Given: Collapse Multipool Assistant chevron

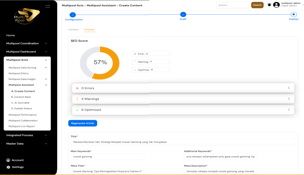Looking at the screenshot, I should tap(46, 85).
